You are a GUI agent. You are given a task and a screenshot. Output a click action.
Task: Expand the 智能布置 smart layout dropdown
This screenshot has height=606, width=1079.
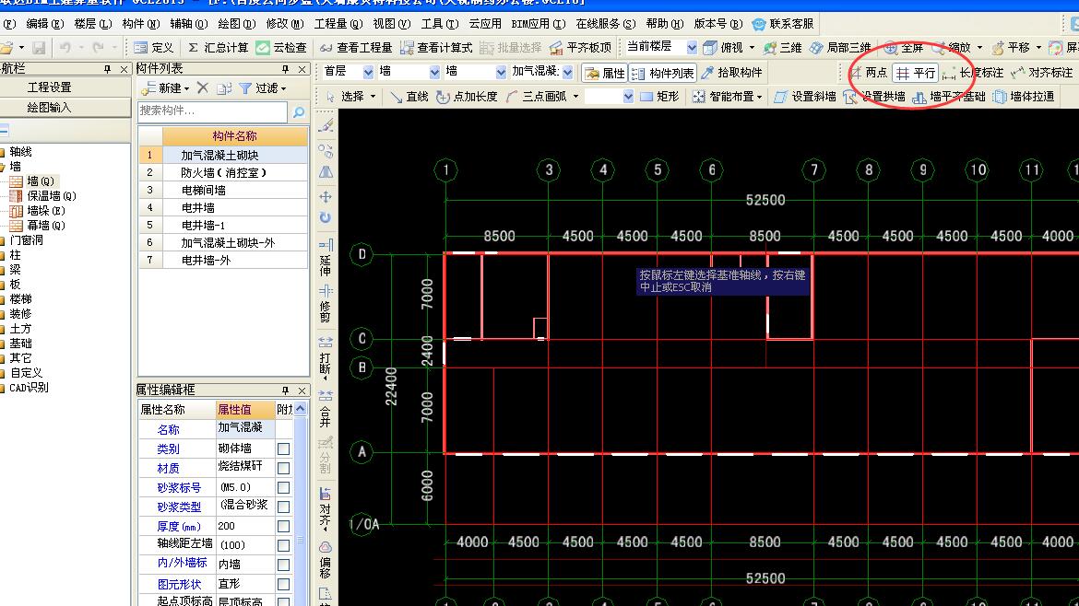pyautogui.click(x=760, y=97)
